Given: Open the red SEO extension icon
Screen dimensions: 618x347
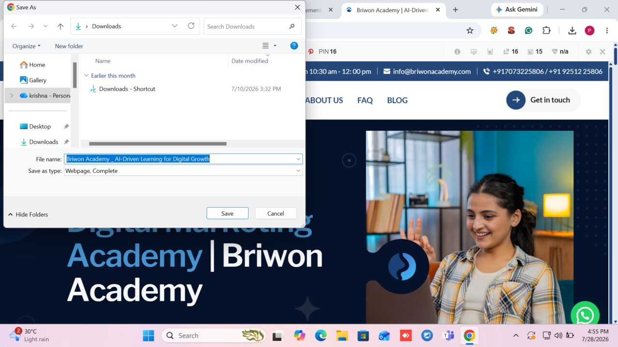Looking at the screenshot, I should [511, 30].
